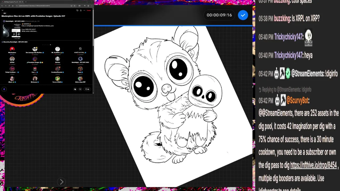Click the REC badge in the Space
The height and width of the screenshot is (191, 340).
tap(5, 13)
